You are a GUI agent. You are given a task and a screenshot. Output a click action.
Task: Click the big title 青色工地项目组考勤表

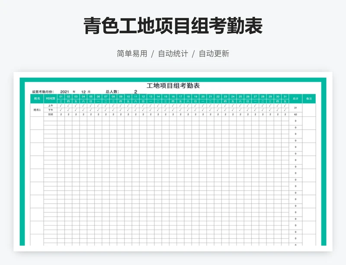(x=173, y=26)
